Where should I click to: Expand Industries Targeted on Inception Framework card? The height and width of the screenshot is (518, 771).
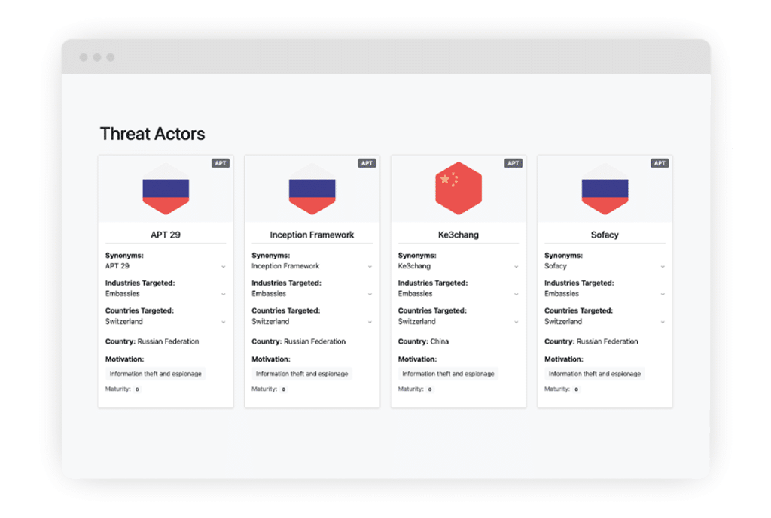pyautogui.click(x=370, y=295)
